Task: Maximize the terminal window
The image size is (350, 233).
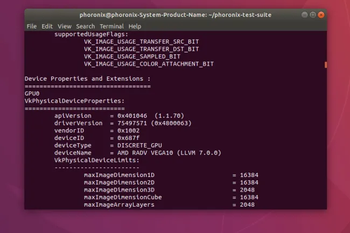Action: click(x=313, y=15)
